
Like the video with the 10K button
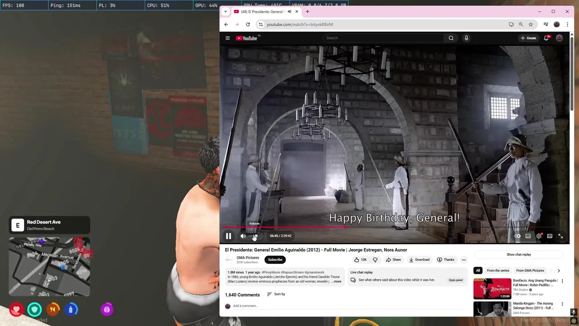point(361,259)
